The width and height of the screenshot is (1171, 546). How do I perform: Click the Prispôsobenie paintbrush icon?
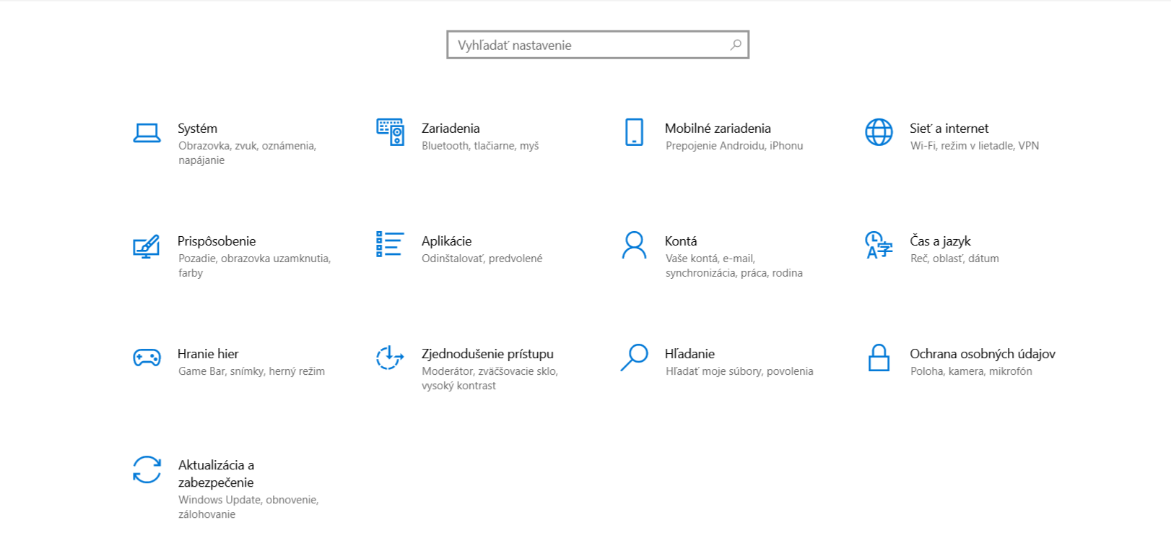[x=147, y=246]
